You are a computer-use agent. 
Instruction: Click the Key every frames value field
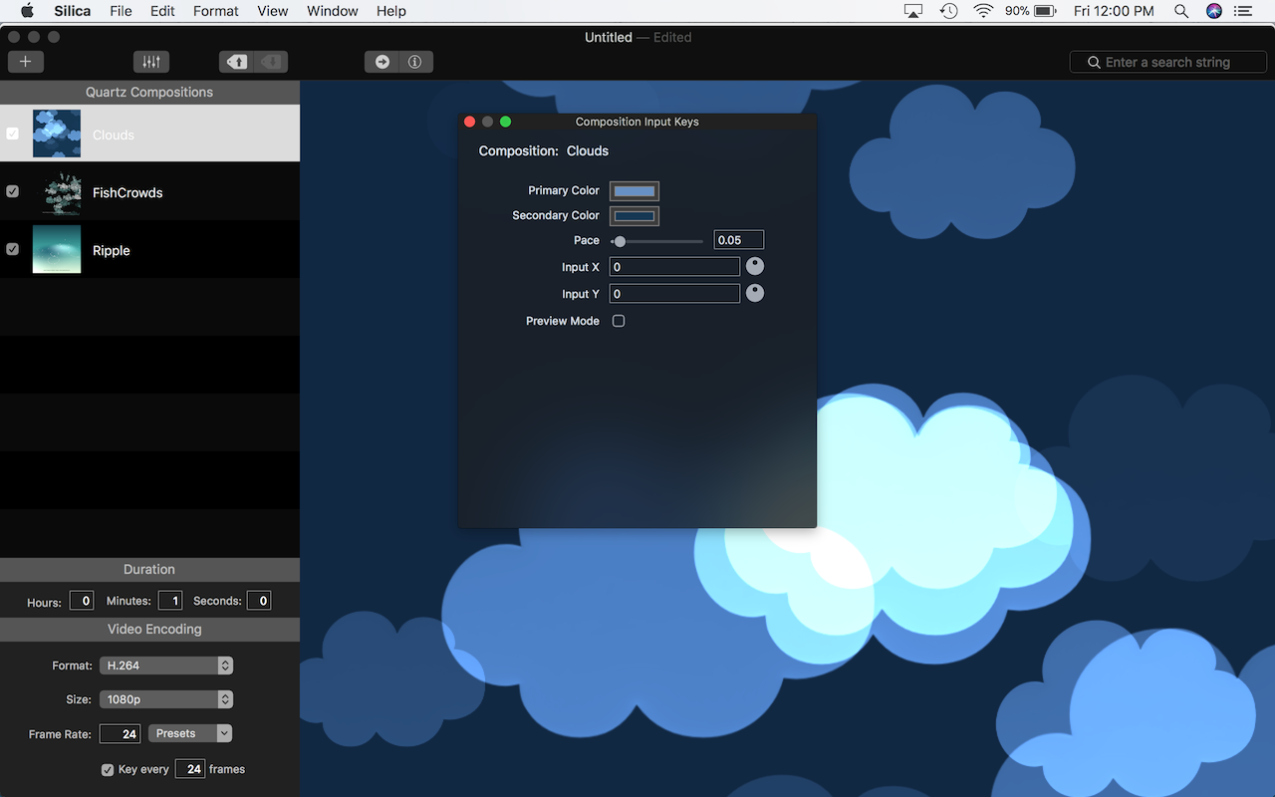click(190, 769)
